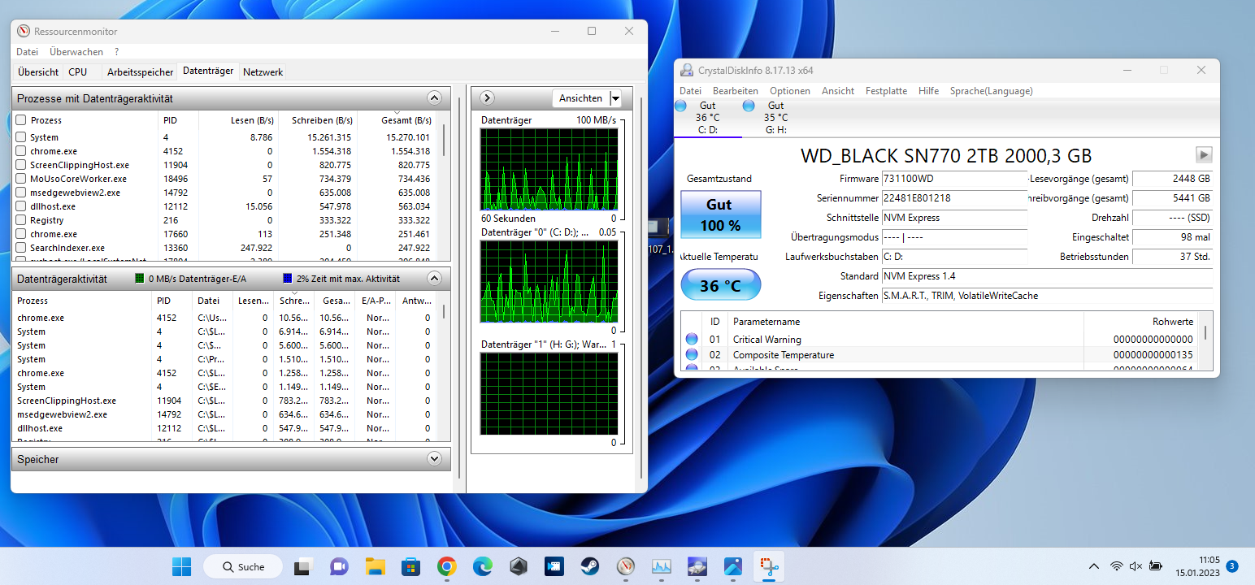Click the muted volume tray icon
The width and height of the screenshot is (1255, 585).
[1136, 566]
